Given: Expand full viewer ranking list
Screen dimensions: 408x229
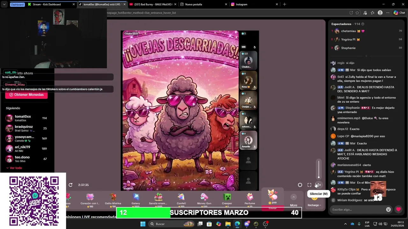Looking at the screenshot, I should coord(366,56).
